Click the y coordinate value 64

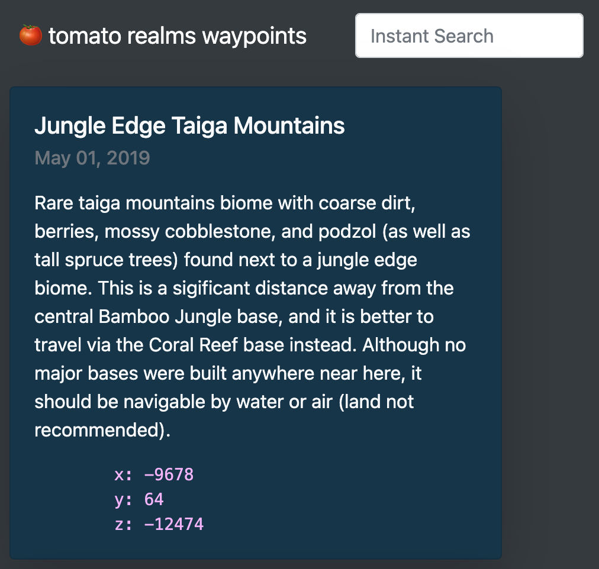[154, 499]
